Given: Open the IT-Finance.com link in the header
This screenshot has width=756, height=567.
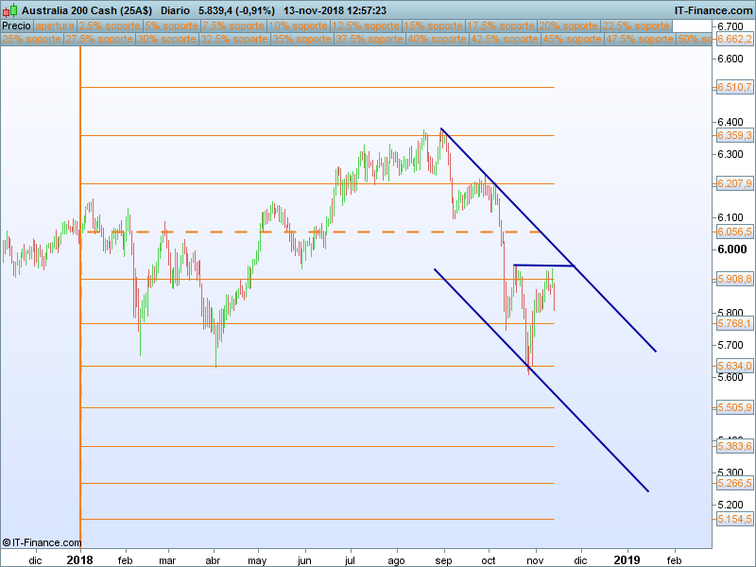Looking at the screenshot, I should pyautogui.click(x=713, y=10).
